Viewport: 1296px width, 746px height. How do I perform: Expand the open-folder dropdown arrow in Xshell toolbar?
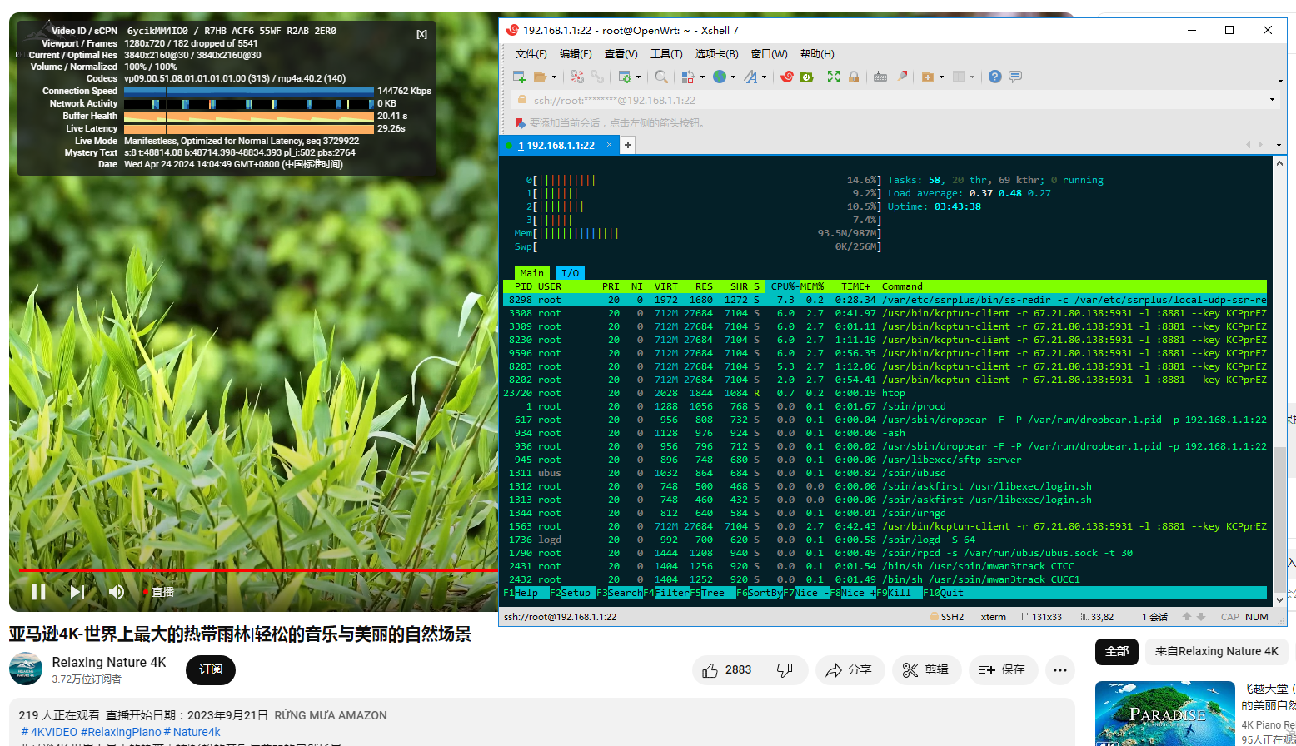tap(554, 77)
